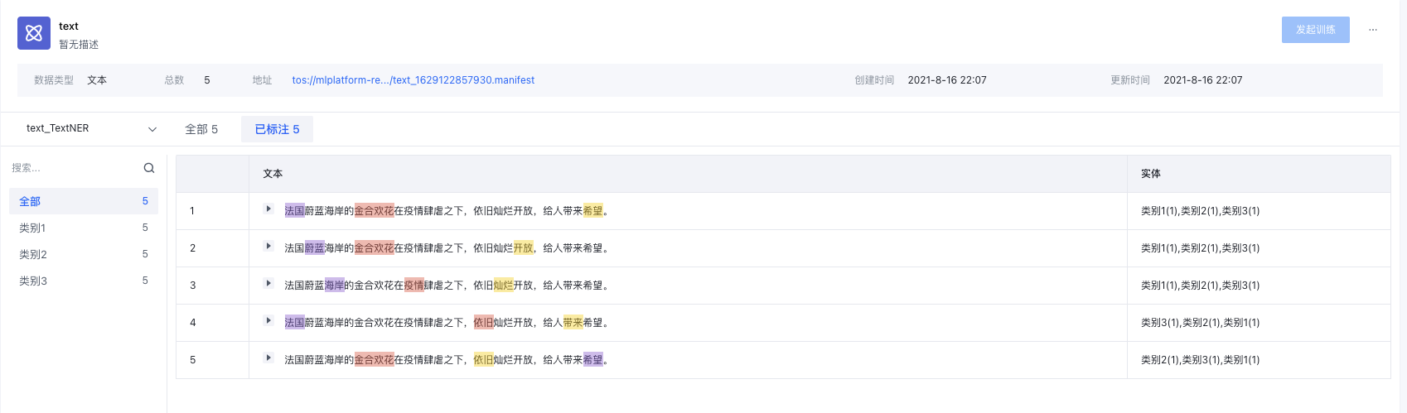Filter by 类别3 in sidebar
The image size is (1407, 413).
click(x=33, y=281)
